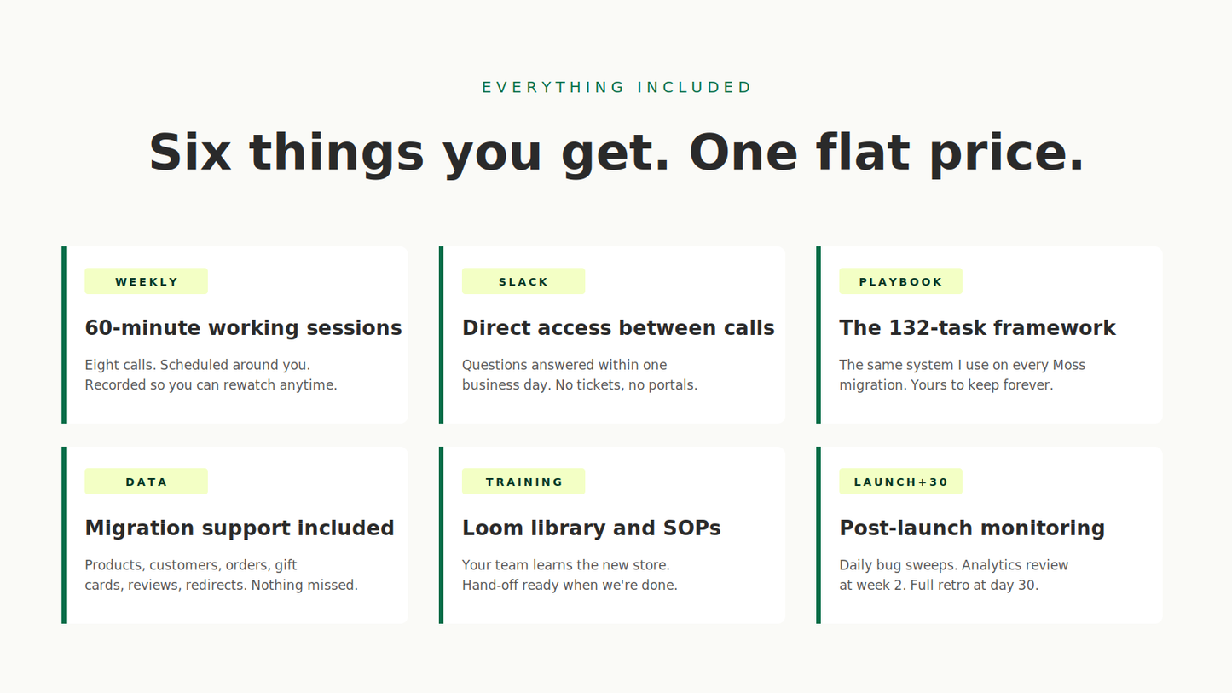Image resolution: width=1232 pixels, height=693 pixels.
Task: Click "Daily bug sweeps. Analytics review" description
Action: (953, 575)
